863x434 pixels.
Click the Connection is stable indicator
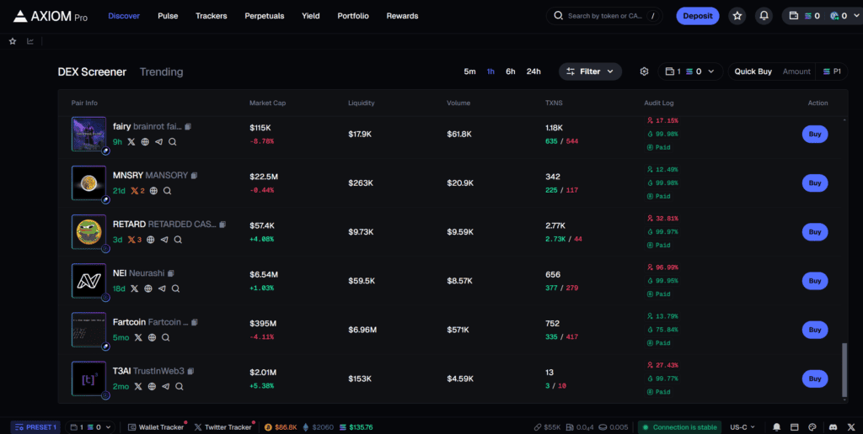click(x=679, y=427)
